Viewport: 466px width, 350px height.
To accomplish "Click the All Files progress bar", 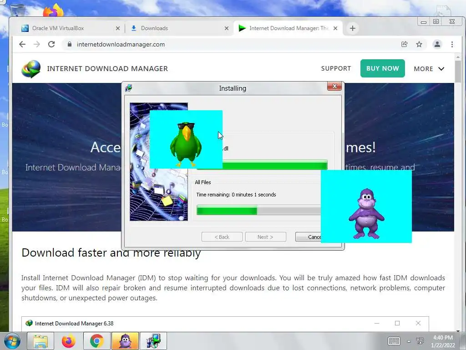I will 258,210.
